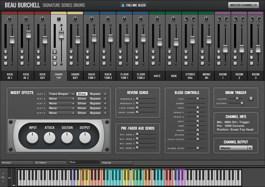Screen dimensions: 265x187
Task: Mute the Snare Top channel
Action: click(55, 58)
